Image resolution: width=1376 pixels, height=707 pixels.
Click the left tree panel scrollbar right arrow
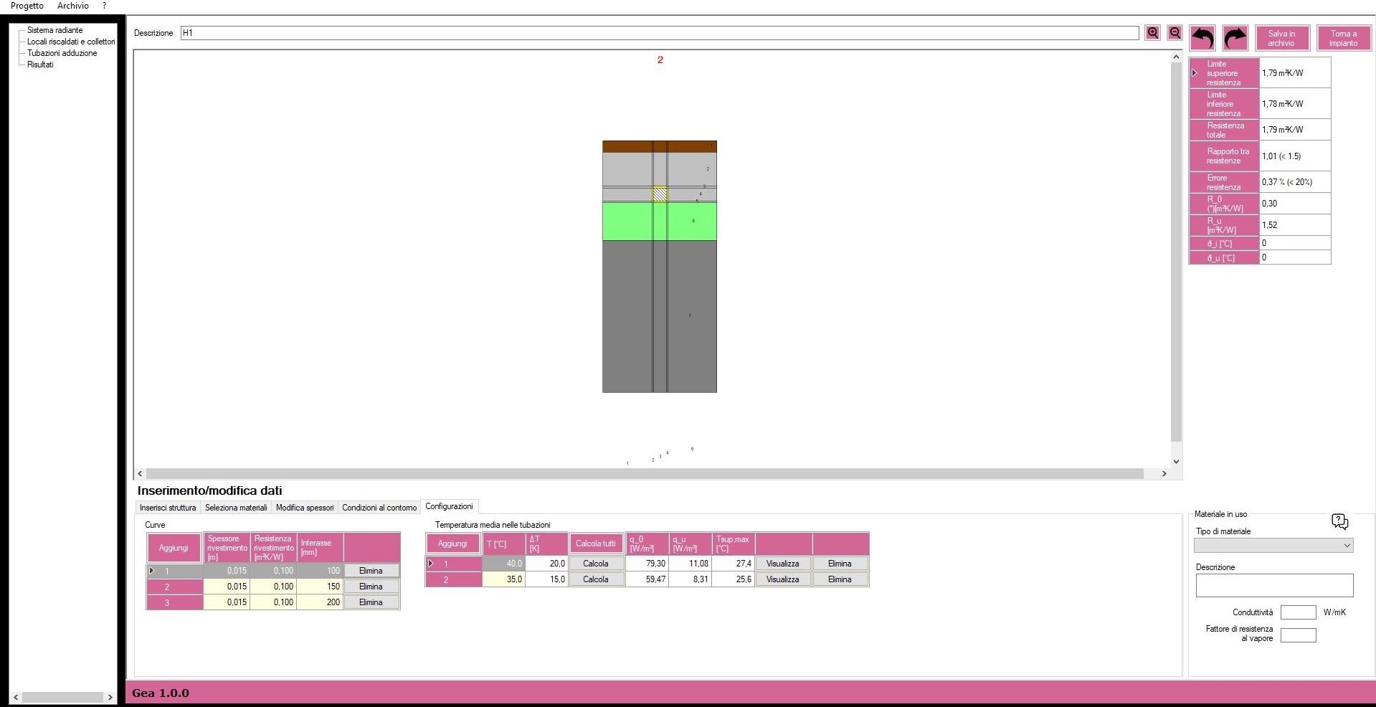tap(110, 697)
